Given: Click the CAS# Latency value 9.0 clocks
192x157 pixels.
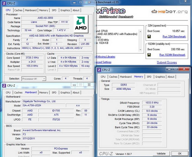Looking at the screenshot, I should point(152,111).
